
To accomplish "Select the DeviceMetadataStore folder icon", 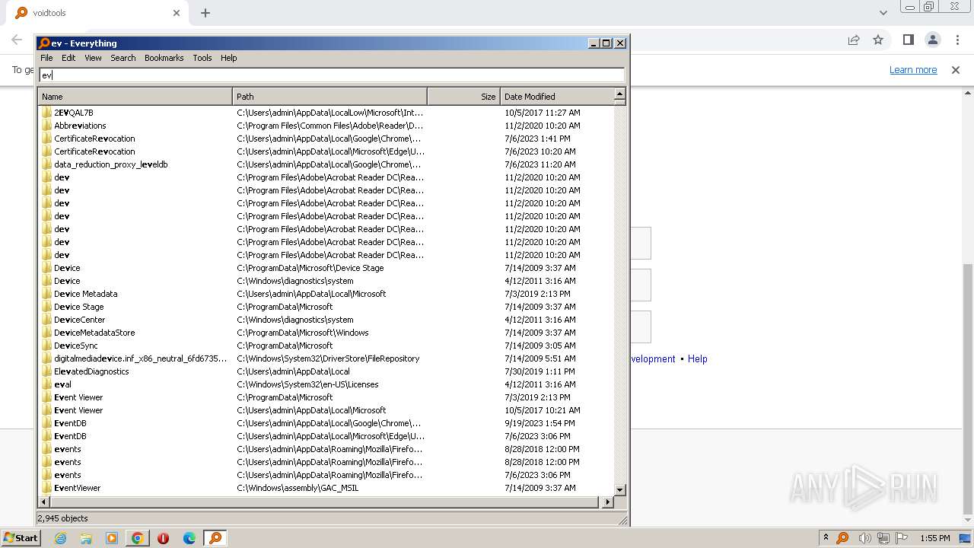I will click(46, 333).
